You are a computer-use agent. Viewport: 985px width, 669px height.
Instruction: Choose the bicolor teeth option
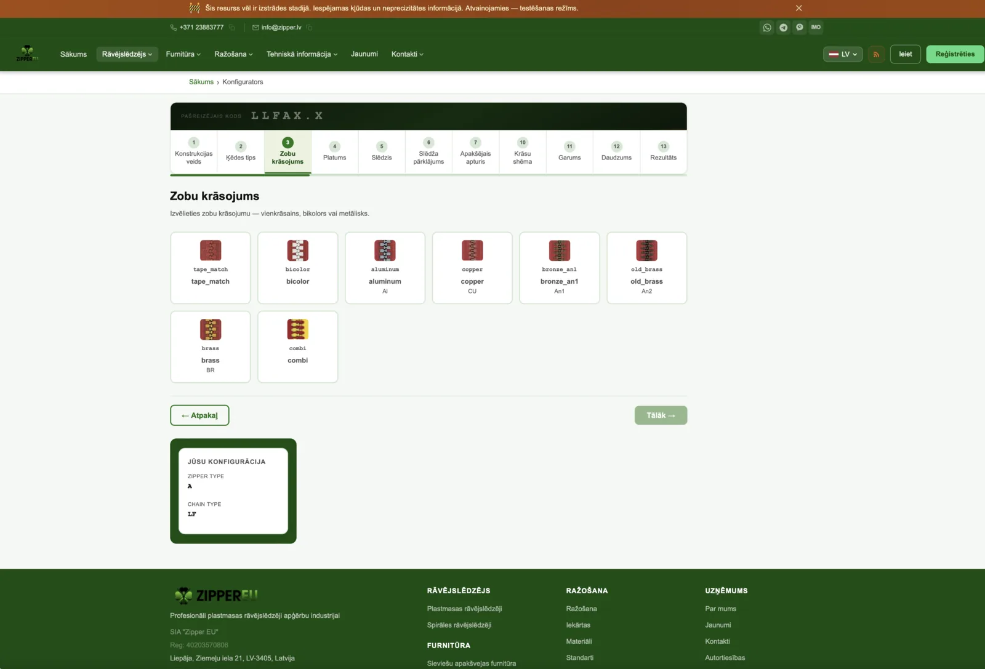(298, 268)
